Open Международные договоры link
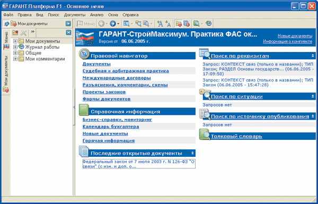Screen dimensions: 318x204 [x=117, y=78]
